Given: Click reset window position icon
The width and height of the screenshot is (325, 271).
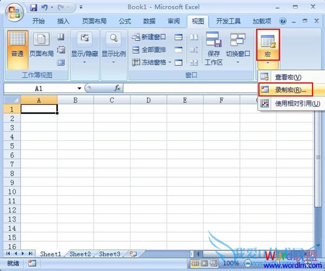Looking at the screenshot, I should coord(194,62).
